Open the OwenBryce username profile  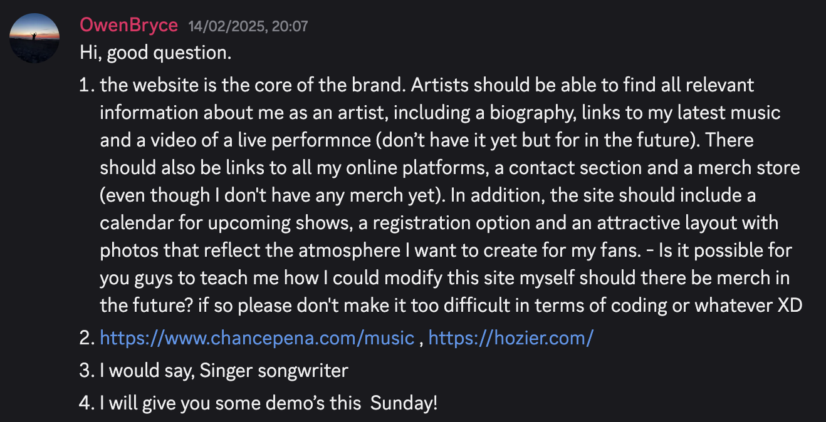tap(130, 26)
